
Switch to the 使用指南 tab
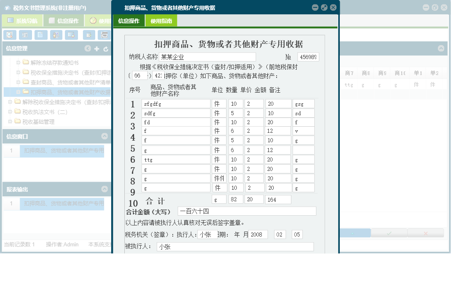(160, 20)
